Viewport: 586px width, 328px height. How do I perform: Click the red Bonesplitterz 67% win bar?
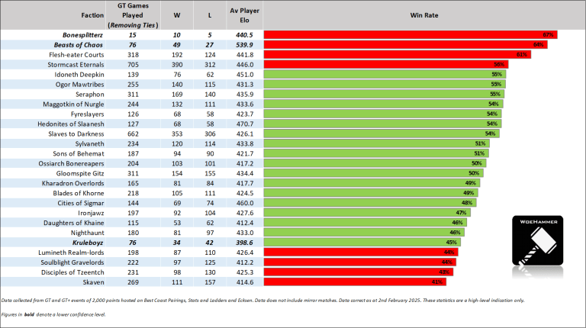coord(410,35)
